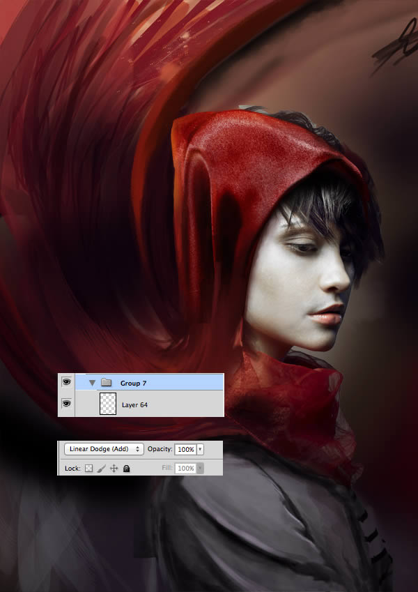Click the Fill label
The height and width of the screenshot is (592, 418).
pyautogui.click(x=167, y=468)
